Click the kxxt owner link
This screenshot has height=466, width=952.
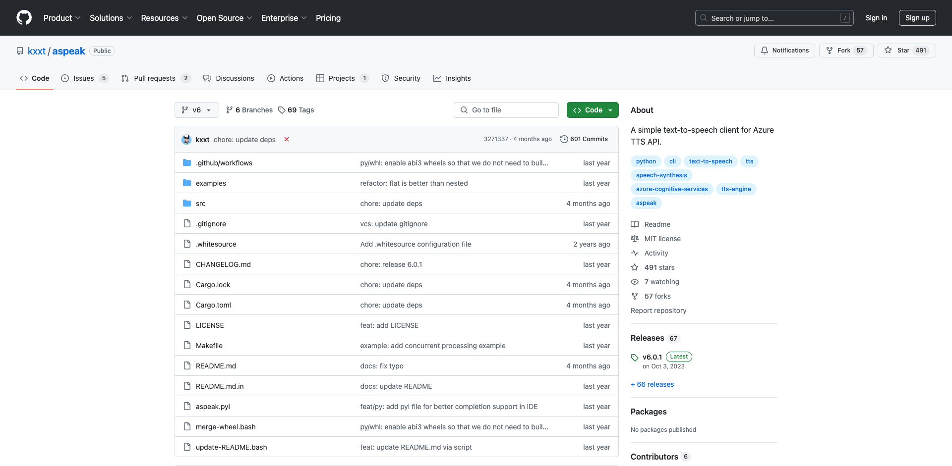37,51
